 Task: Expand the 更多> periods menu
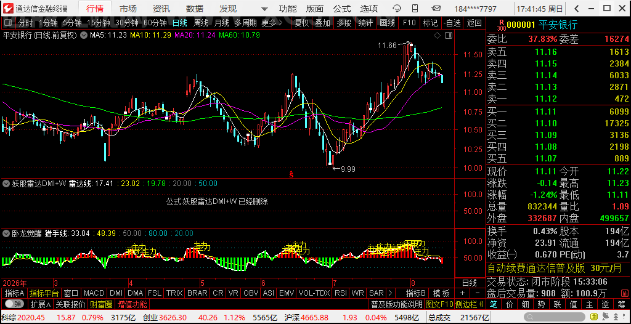[x=272, y=23]
